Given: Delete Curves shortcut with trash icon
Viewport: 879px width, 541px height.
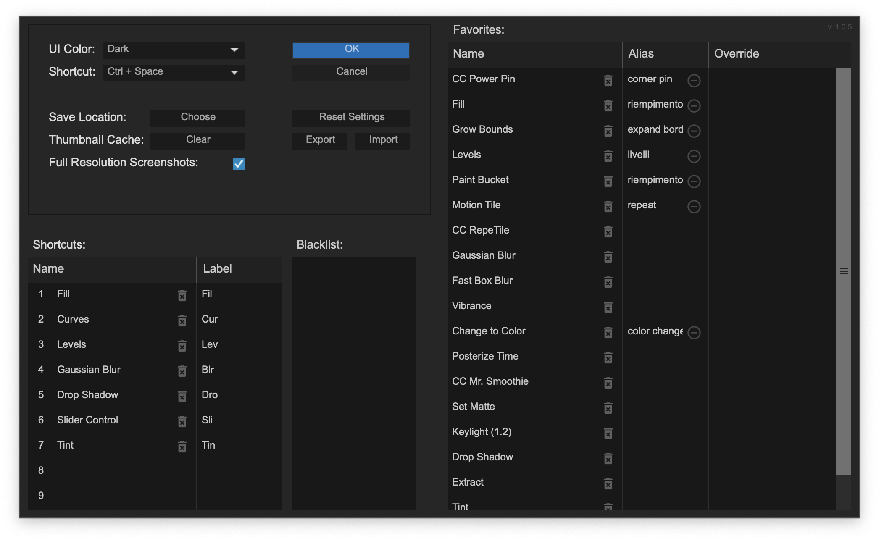Looking at the screenshot, I should pyautogui.click(x=182, y=320).
